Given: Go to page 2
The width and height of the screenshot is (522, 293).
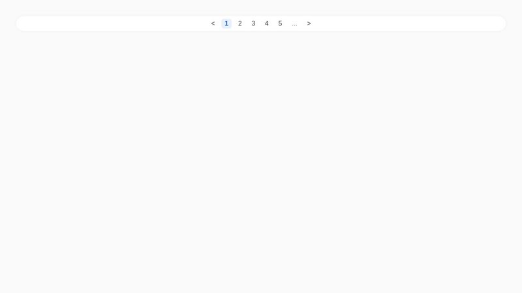Looking at the screenshot, I should (240, 23).
